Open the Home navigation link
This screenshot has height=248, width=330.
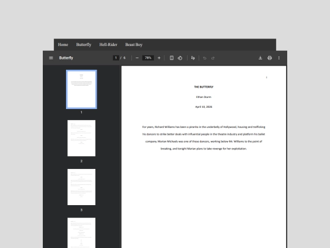63,45
